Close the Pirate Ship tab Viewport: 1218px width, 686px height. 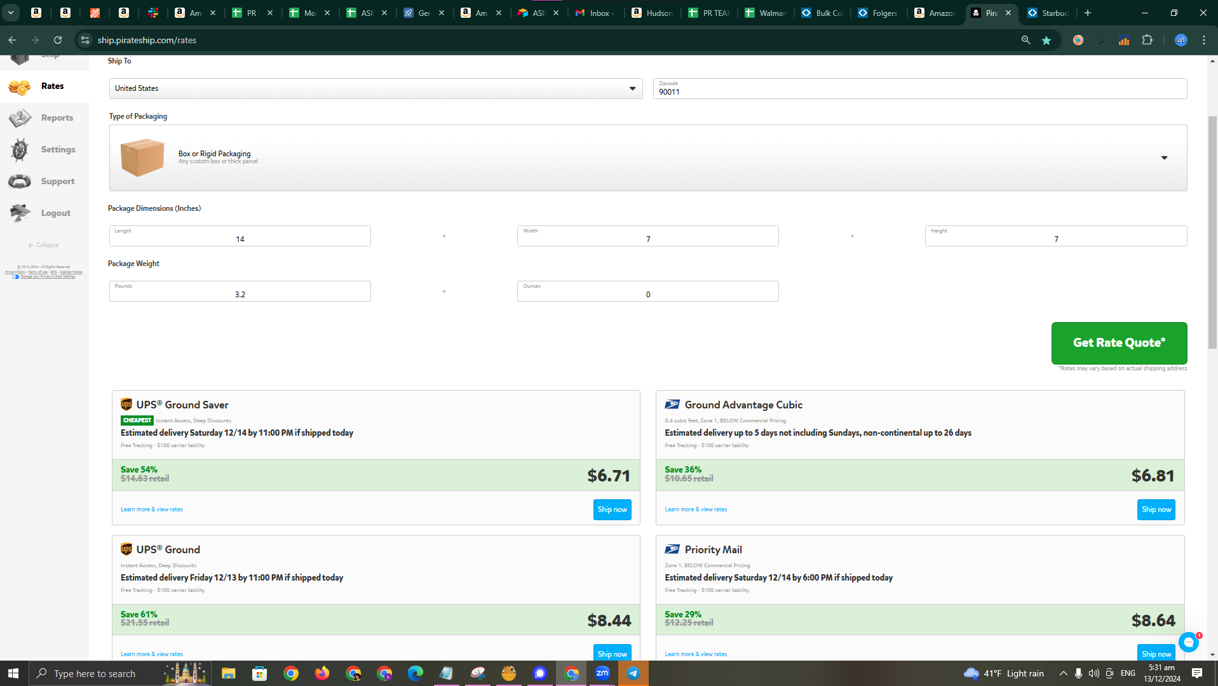[x=1008, y=13]
